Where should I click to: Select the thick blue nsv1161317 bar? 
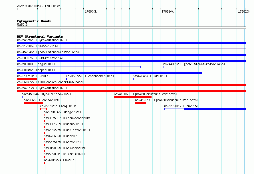click(x=215, y=109)
